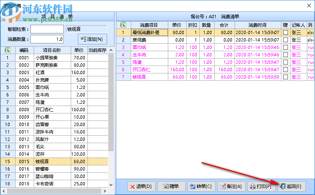Toggle gift checkbox for 房间费 row
This screenshot has height=195, width=315.
[x=285, y=40]
